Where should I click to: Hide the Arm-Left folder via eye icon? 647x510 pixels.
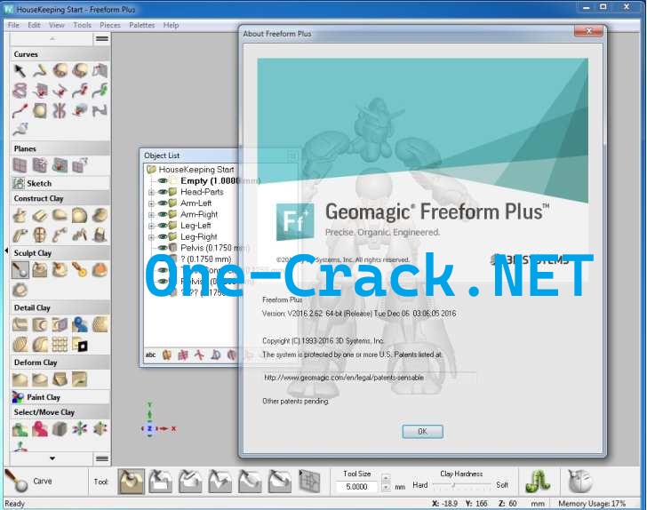tap(163, 203)
